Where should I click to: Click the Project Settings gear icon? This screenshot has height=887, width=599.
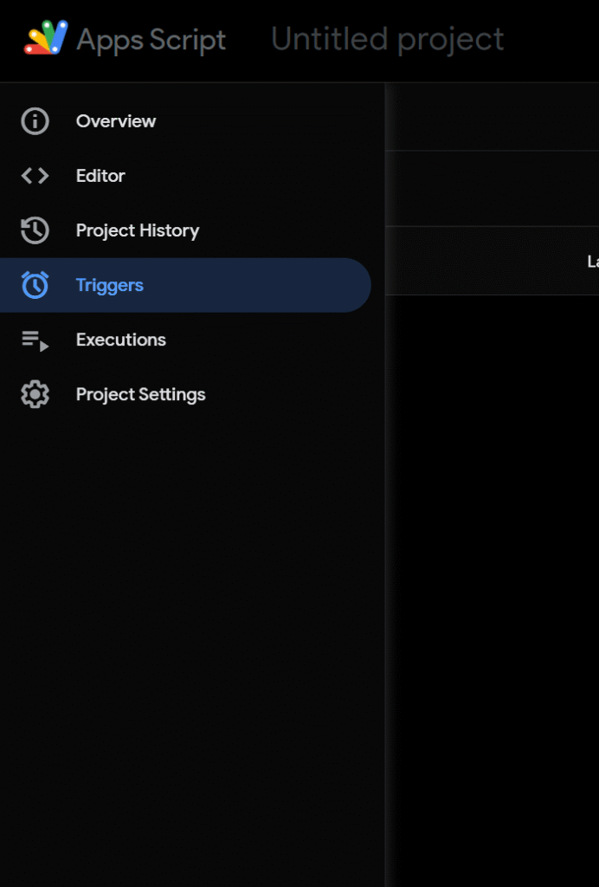35,395
